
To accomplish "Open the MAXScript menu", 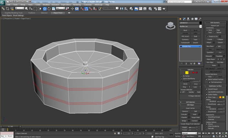I will (x=98, y=5).
